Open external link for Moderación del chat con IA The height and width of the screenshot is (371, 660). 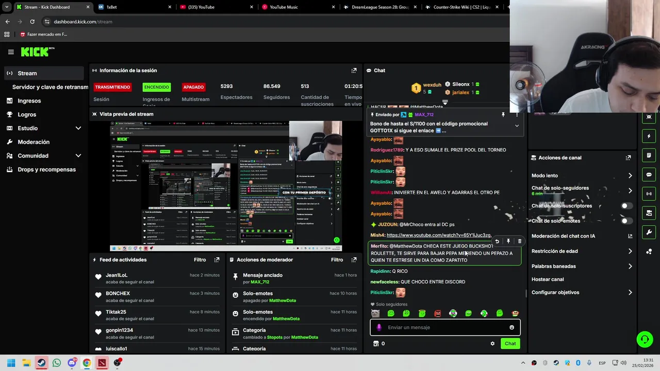click(x=630, y=236)
